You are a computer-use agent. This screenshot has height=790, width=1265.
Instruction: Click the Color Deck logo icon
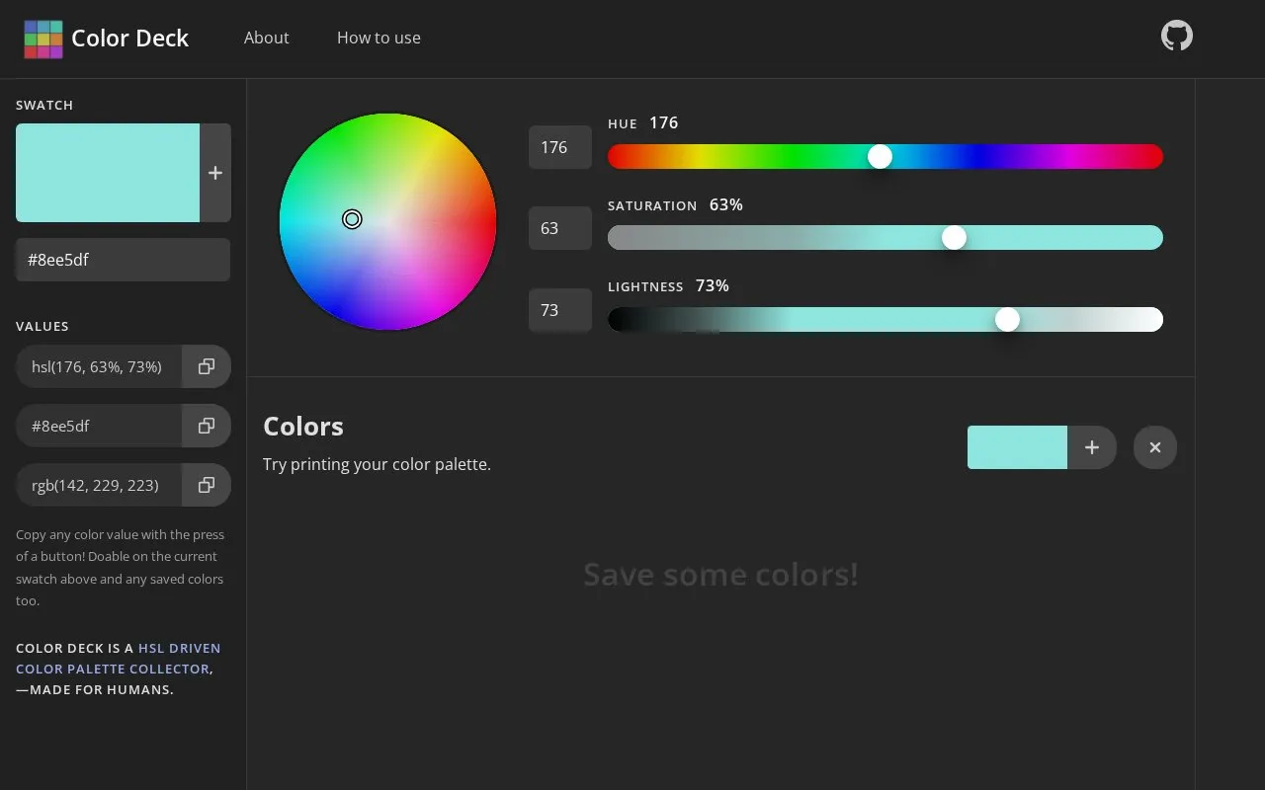pyautogui.click(x=43, y=39)
